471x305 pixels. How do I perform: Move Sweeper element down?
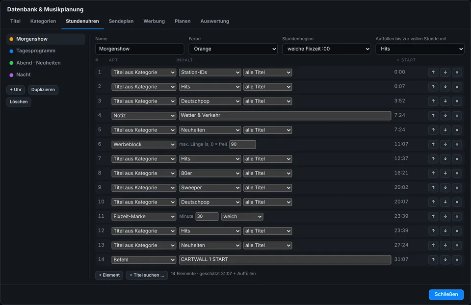(445, 187)
